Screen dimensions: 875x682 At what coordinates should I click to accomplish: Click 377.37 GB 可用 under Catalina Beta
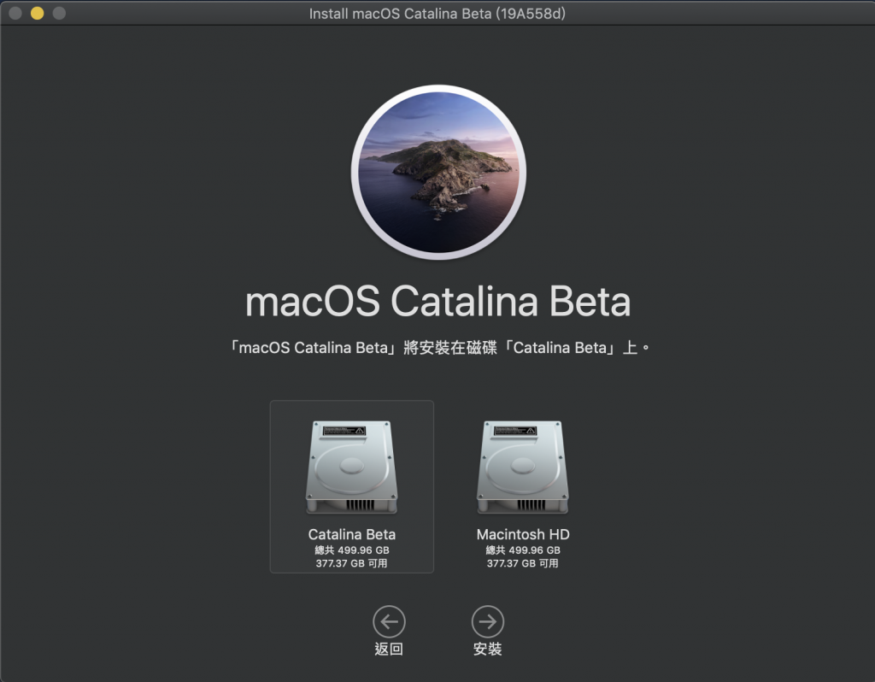coord(351,563)
